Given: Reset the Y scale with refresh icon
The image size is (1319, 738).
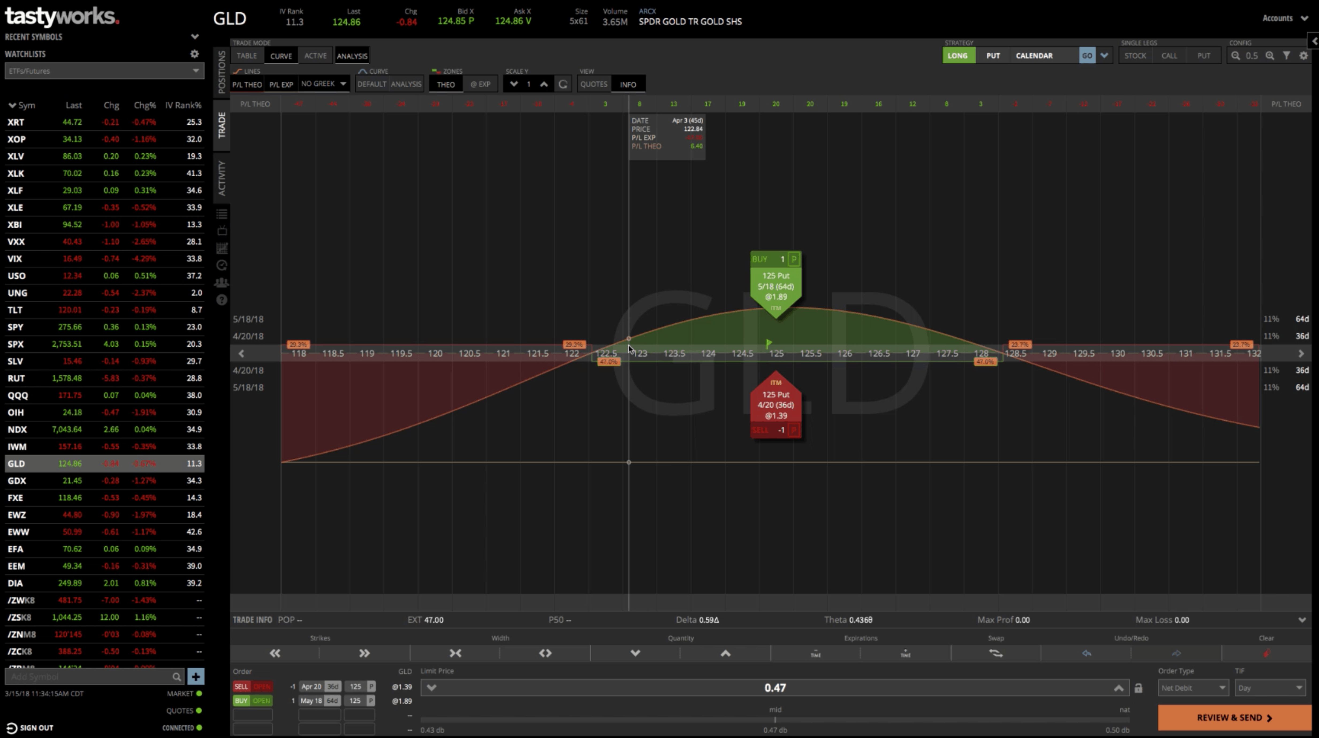Looking at the screenshot, I should [563, 85].
